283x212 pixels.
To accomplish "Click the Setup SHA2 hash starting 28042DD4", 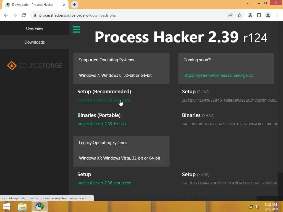I will tap(230, 100).
